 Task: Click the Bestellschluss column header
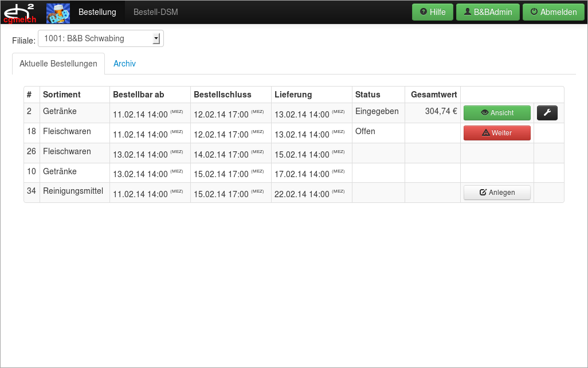(x=222, y=95)
